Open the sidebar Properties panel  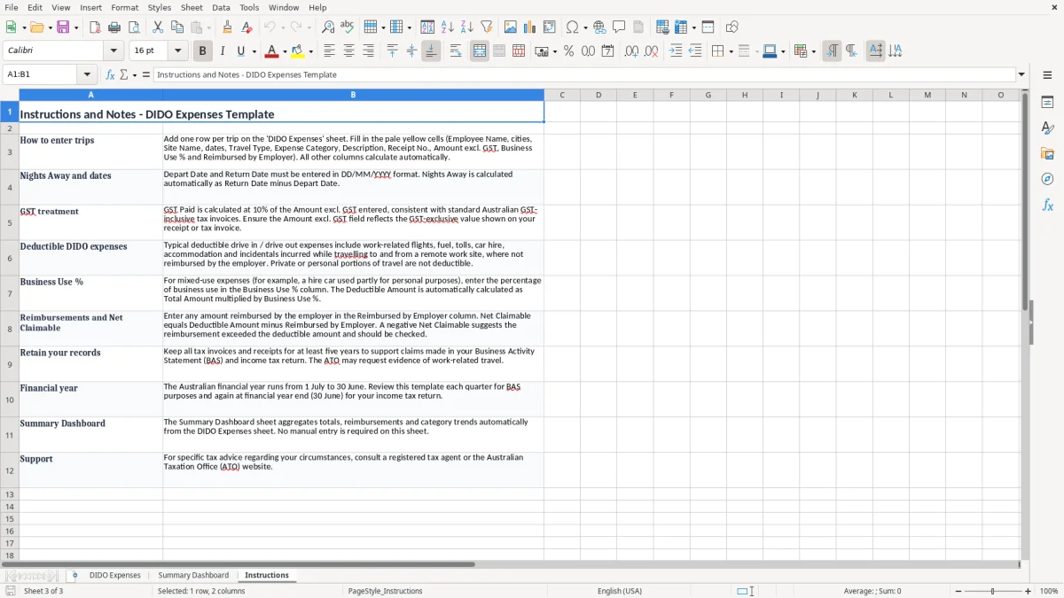(x=1047, y=103)
